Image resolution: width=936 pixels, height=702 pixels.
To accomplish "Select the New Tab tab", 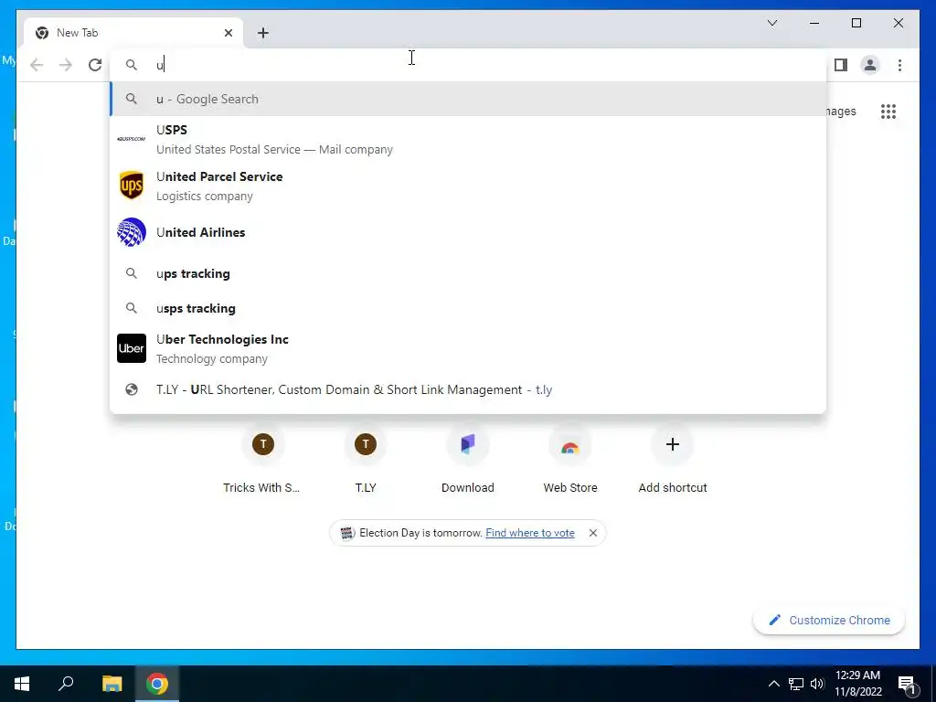I will click(133, 33).
